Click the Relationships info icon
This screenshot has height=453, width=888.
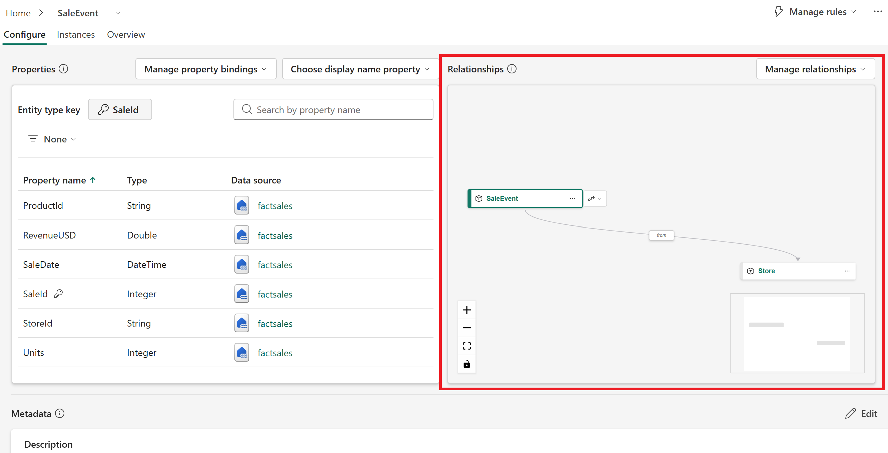pos(512,69)
